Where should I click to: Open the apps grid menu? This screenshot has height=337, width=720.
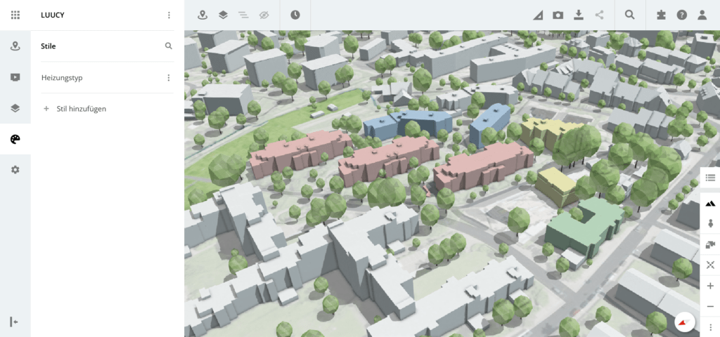tap(15, 15)
